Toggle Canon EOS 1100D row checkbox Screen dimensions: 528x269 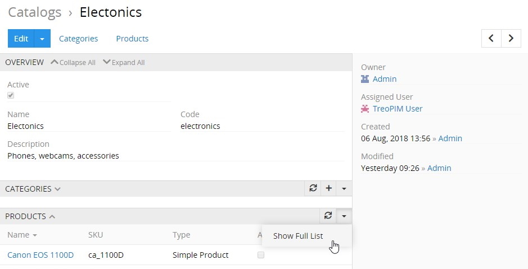pos(260,255)
